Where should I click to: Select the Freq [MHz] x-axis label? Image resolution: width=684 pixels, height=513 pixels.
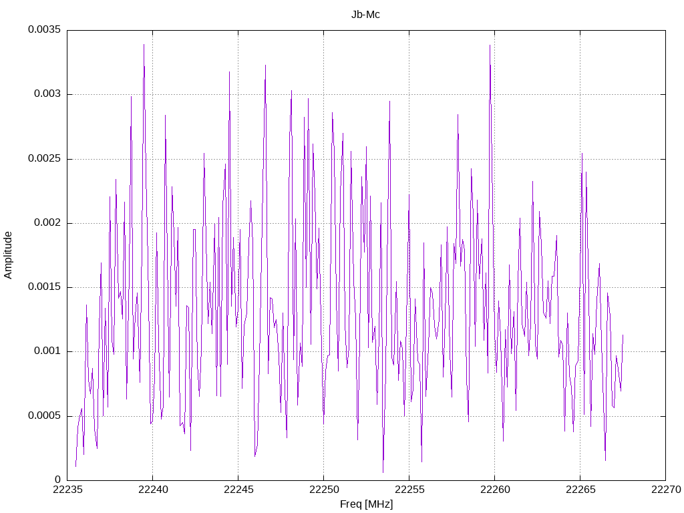click(367, 504)
